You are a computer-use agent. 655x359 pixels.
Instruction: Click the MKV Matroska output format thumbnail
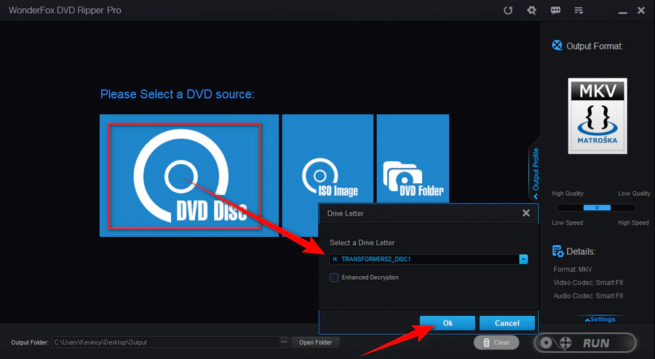click(x=598, y=116)
